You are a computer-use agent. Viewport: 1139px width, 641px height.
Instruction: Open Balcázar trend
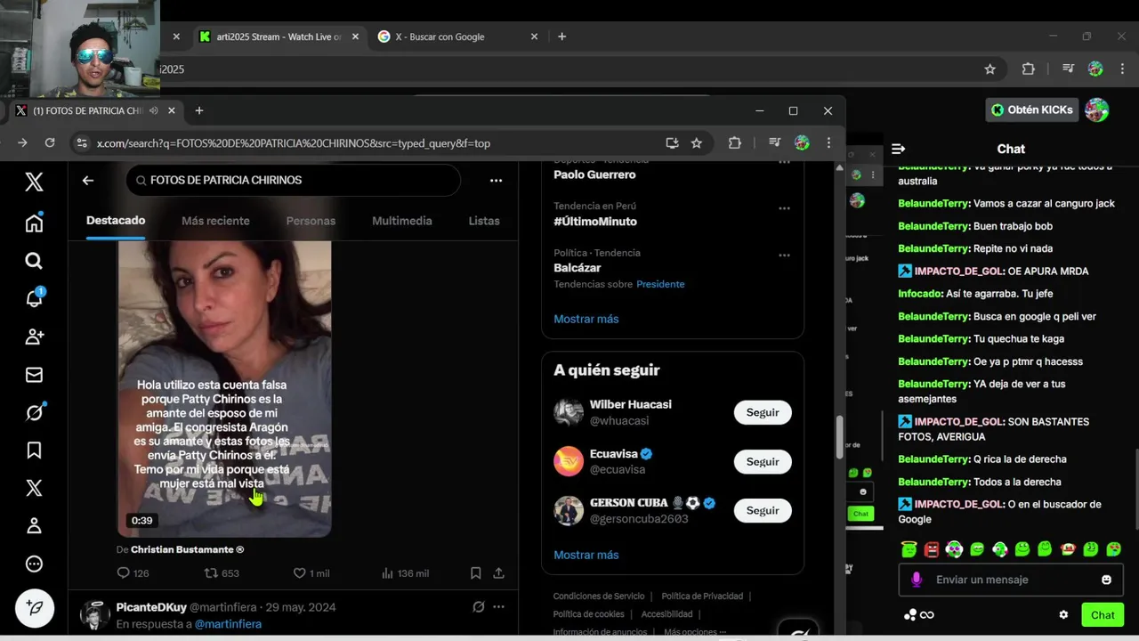pos(577,268)
